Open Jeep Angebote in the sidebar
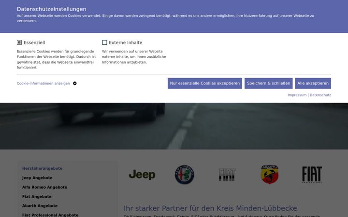The image size is (348, 217). pos(37,178)
